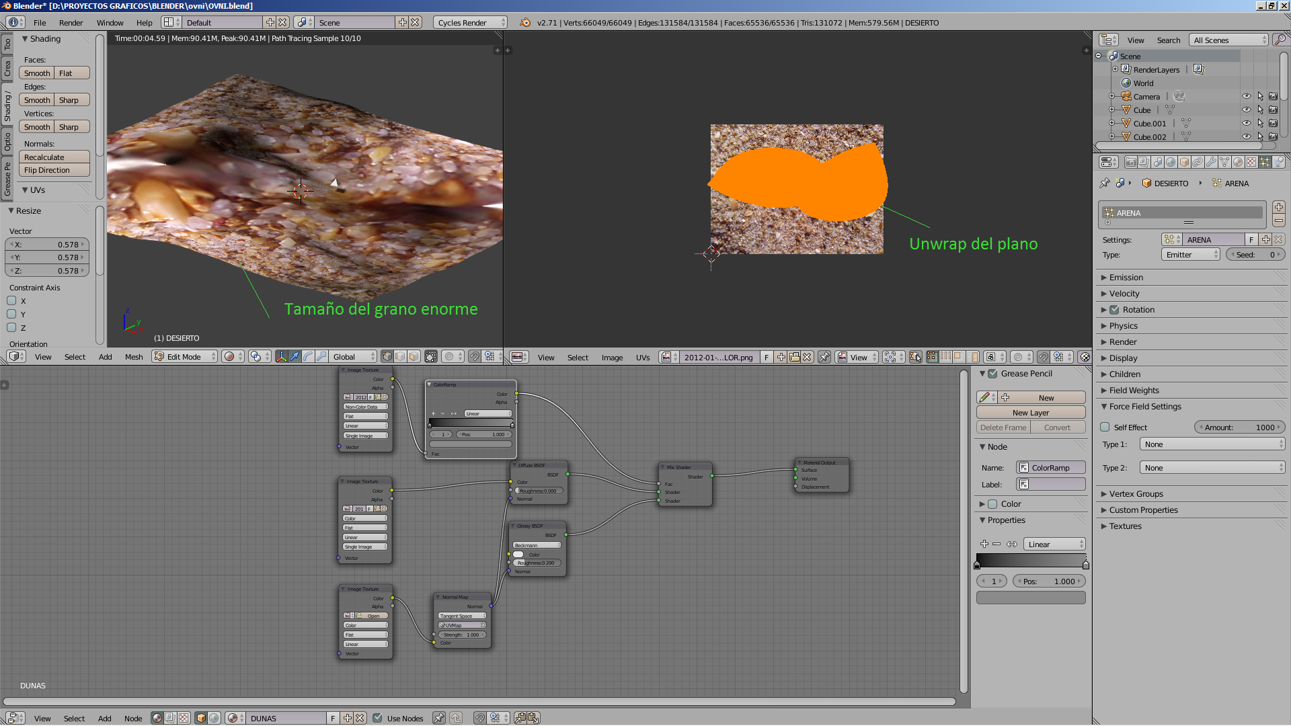This screenshot has height=726, width=1291.
Task: Expand the Velocity panel
Action: click(x=1124, y=294)
